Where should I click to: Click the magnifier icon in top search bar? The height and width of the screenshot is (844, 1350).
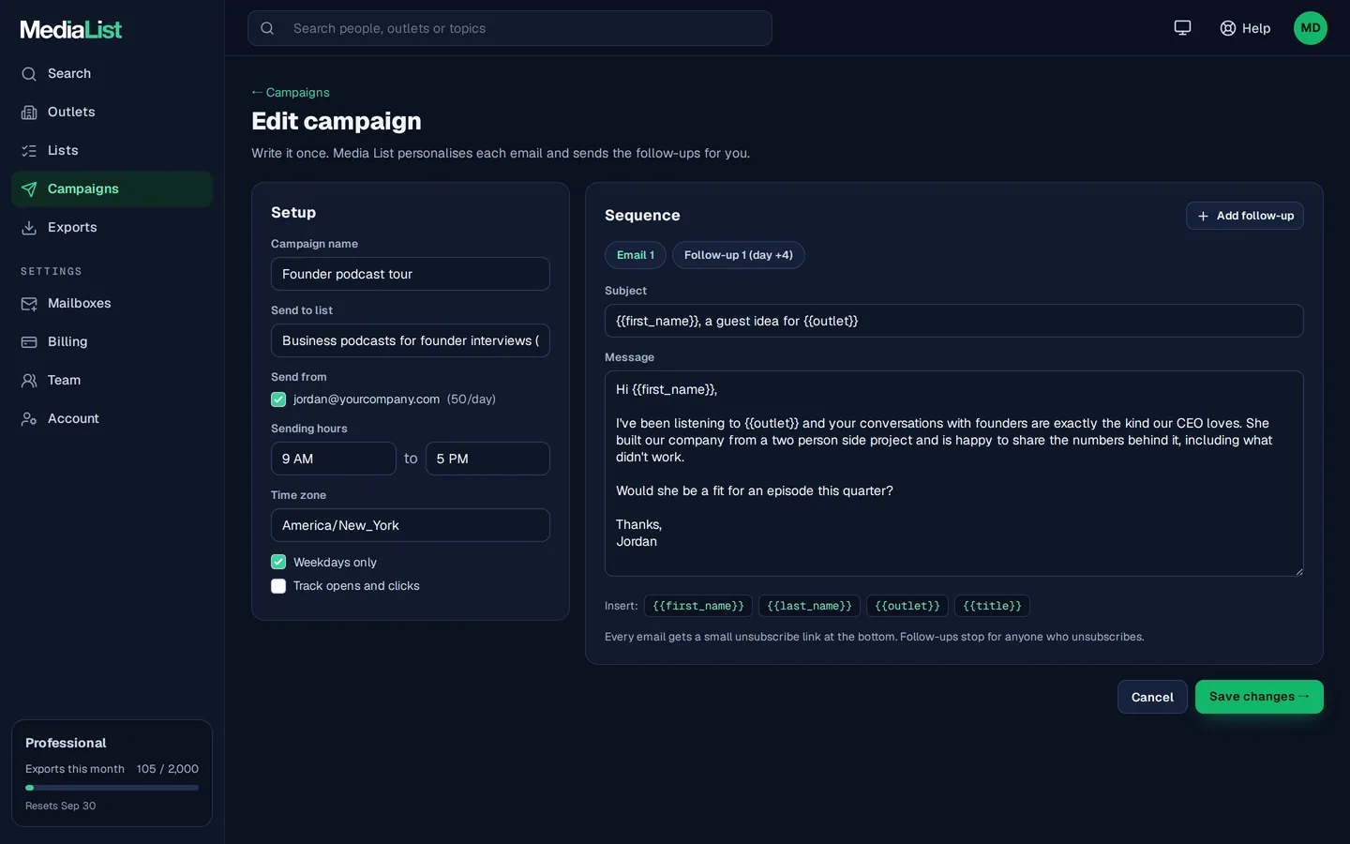[x=267, y=28]
